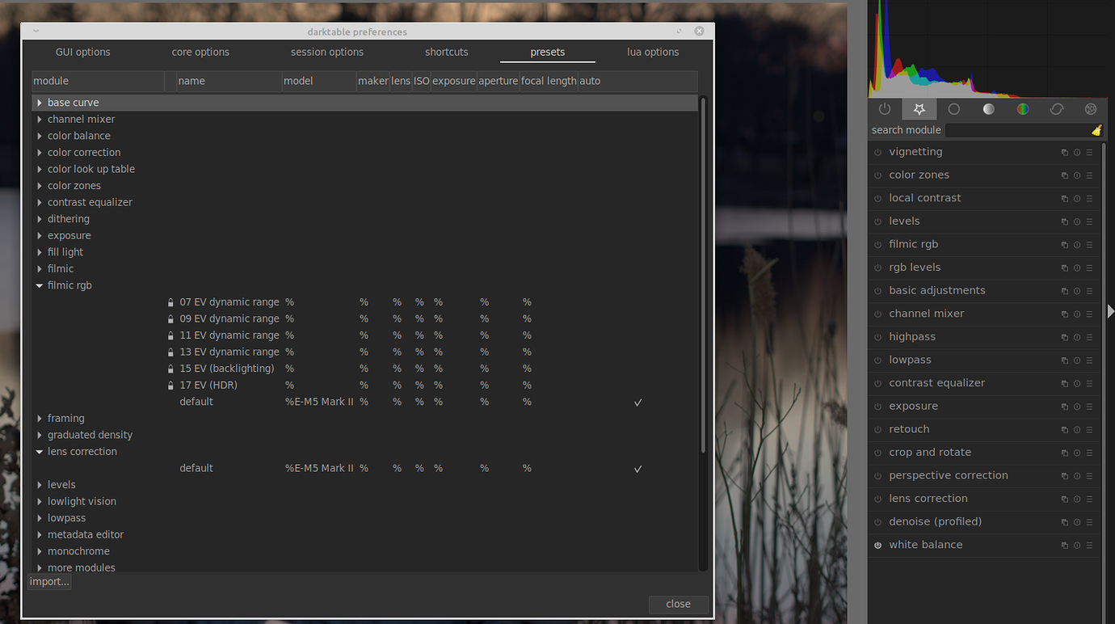Open the lua options tab

pos(653,52)
